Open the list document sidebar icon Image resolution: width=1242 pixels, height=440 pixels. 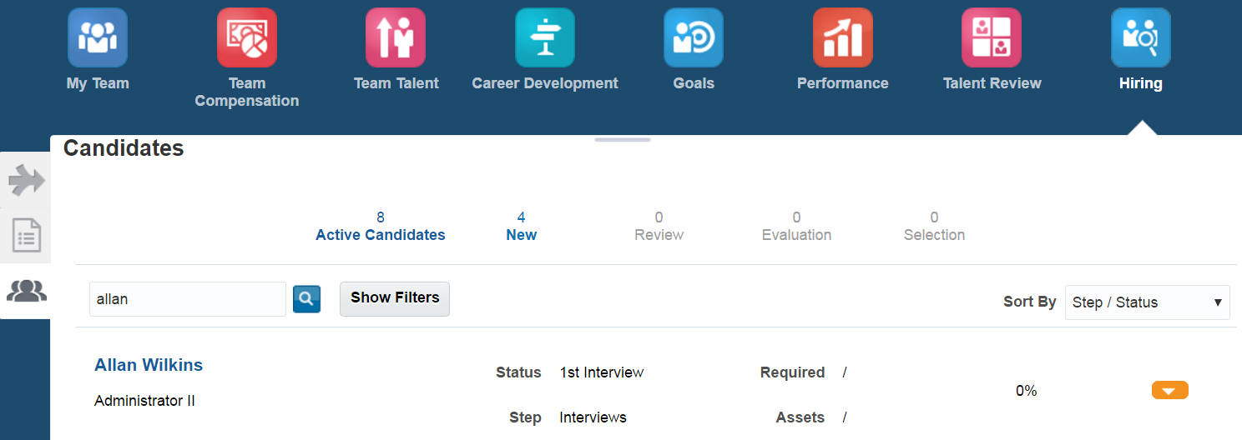coord(26,236)
